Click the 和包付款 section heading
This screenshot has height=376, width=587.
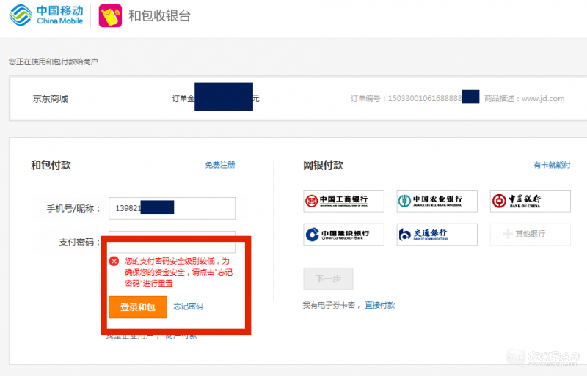51,165
